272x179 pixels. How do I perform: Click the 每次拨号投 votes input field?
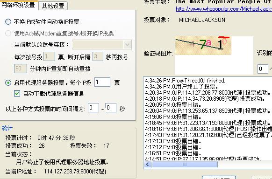pyautogui.click(x=49, y=56)
